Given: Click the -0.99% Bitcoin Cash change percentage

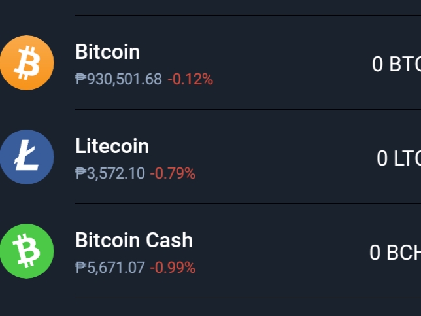Looking at the screenshot, I should (173, 268).
